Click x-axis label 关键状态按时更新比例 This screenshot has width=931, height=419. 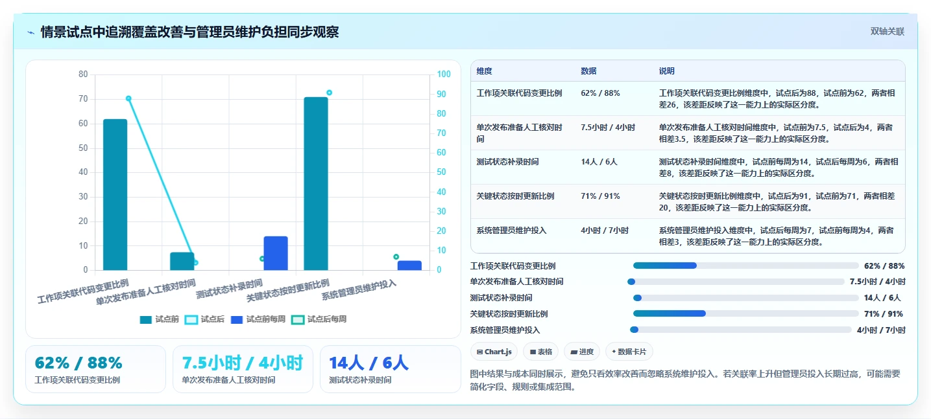click(x=288, y=291)
